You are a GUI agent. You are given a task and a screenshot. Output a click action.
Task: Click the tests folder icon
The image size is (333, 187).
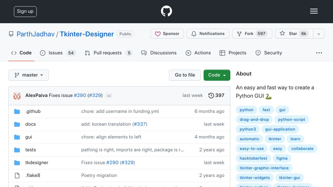tap(17, 150)
